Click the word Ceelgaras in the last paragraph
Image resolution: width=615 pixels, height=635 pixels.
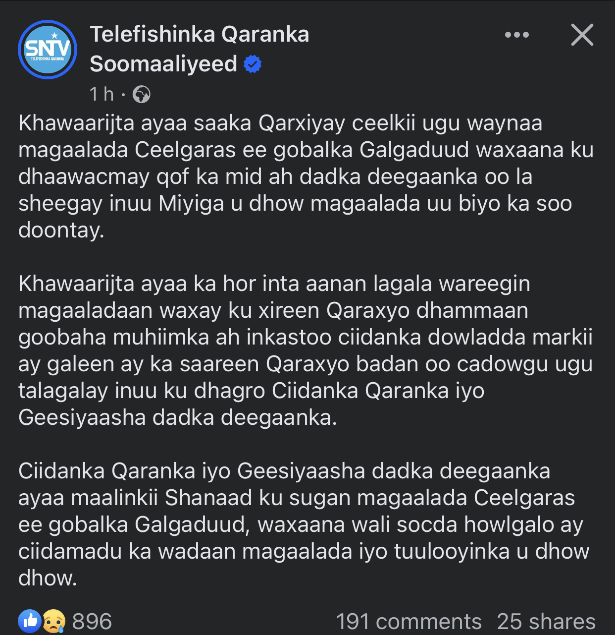(x=524, y=498)
